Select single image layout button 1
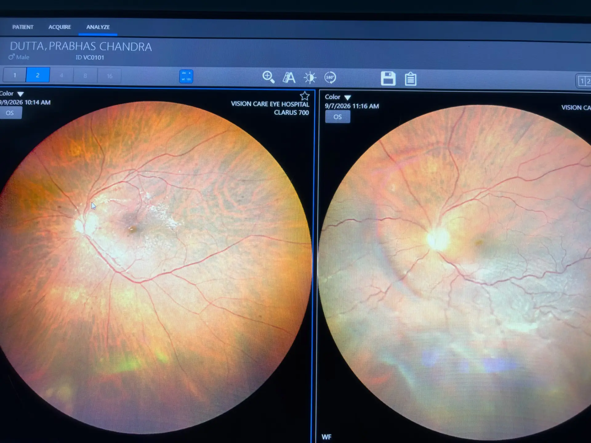Screen dimensions: 591x443 14,75
